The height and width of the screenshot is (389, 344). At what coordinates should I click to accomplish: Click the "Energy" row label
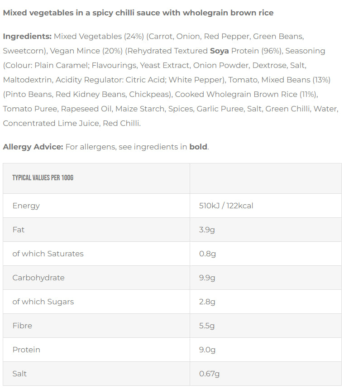click(x=26, y=206)
